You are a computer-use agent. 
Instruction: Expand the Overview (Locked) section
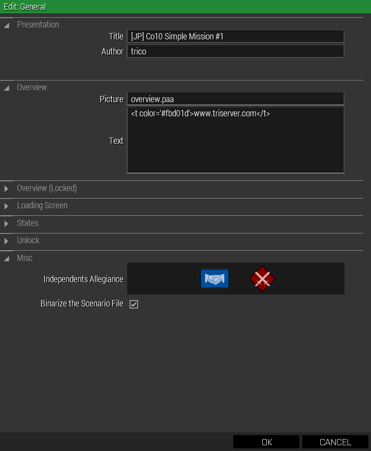(6, 189)
